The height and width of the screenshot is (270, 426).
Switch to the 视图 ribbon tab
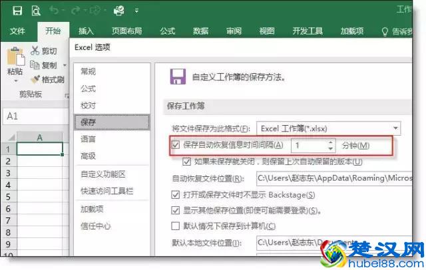[x=267, y=31]
